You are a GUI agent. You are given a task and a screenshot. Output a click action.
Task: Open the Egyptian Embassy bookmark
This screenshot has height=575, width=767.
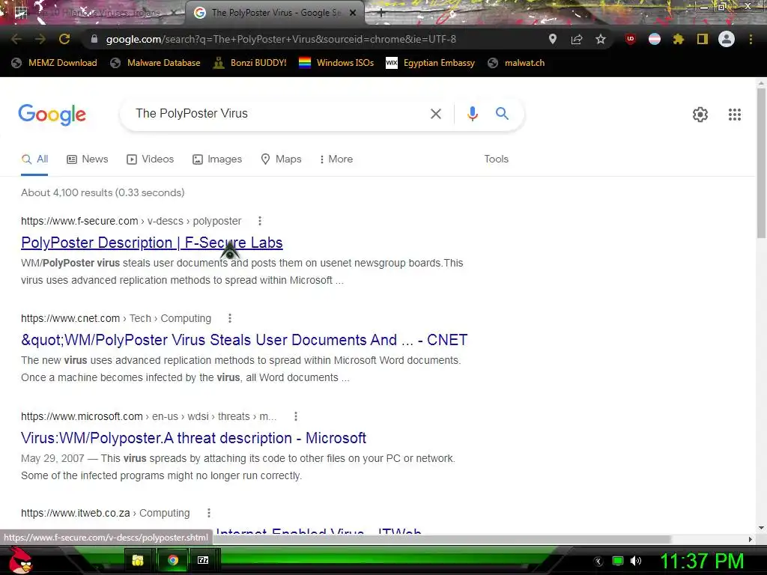431,63
